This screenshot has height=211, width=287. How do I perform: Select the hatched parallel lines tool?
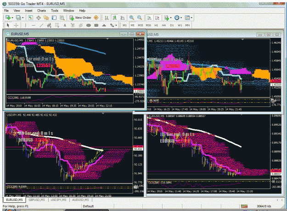(80, 25)
